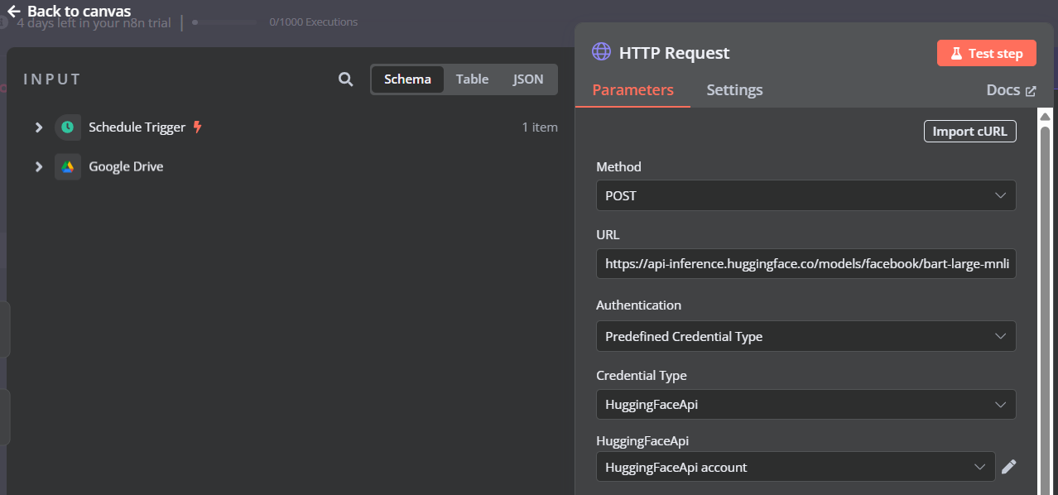Viewport: 1058px width, 495px height.
Task: Open the Method dropdown showing POST
Action: click(806, 195)
